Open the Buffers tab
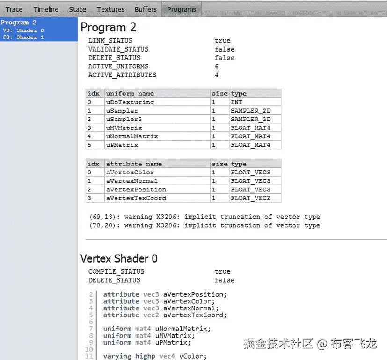 point(146,9)
